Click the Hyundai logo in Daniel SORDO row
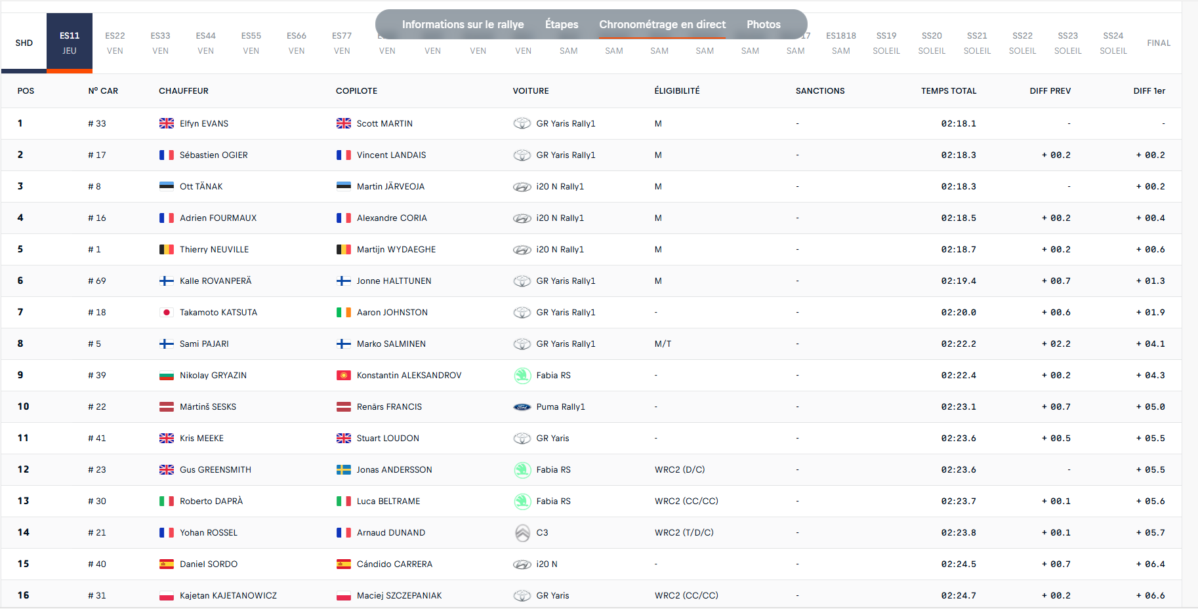This screenshot has width=1198, height=609. (522, 564)
